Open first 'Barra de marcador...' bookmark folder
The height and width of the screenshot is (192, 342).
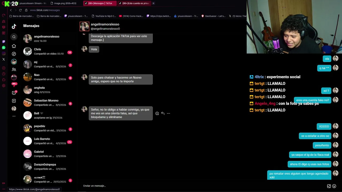[x=22, y=16]
